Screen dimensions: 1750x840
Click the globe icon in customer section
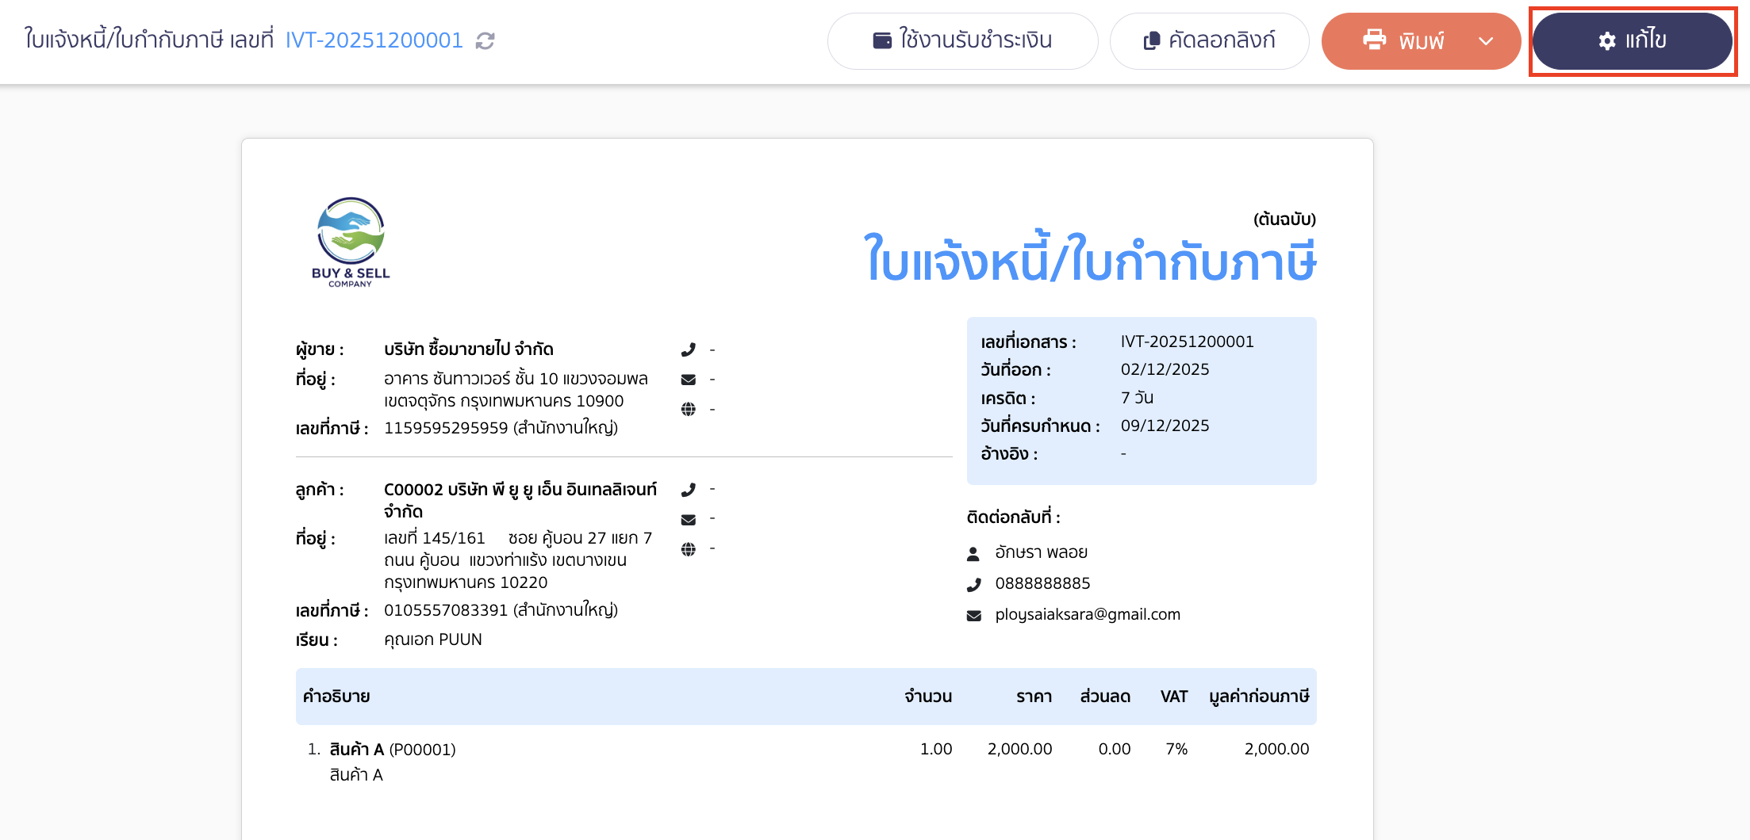point(689,548)
